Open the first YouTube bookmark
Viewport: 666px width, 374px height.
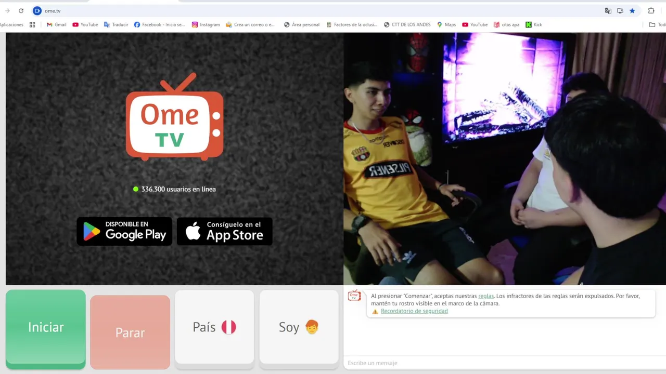pyautogui.click(x=85, y=24)
